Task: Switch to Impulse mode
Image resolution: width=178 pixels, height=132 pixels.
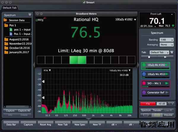Action: (x=168, y=115)
